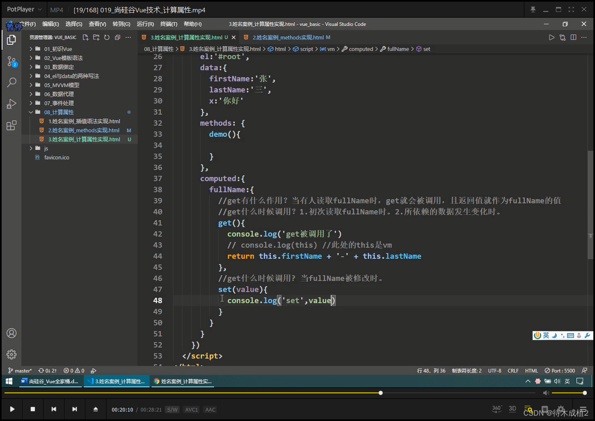
Task: Open the Source Control view icon
Action: 12,62
